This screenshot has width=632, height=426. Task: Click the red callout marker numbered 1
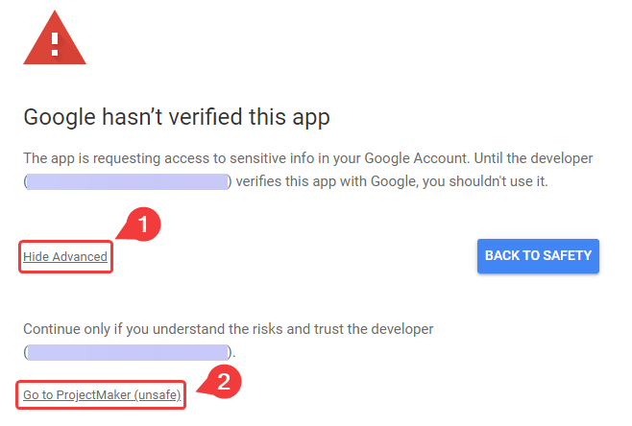pos(143,225)
